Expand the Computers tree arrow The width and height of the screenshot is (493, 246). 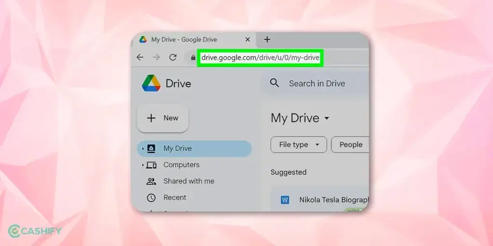coord(143,165)
